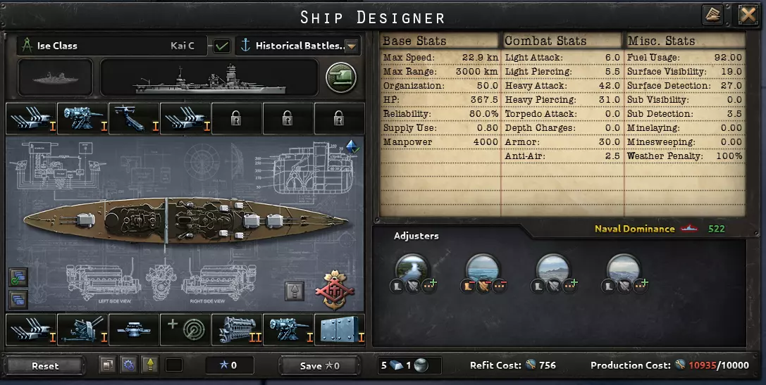Click the green turret mission role button
The width and height of the screenshot is (766, 385).
(341, 77)
